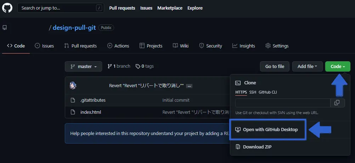355x163 pixels.
Task: Click Download ZIP
Action: pyautogui.click(x=254, y=147)
